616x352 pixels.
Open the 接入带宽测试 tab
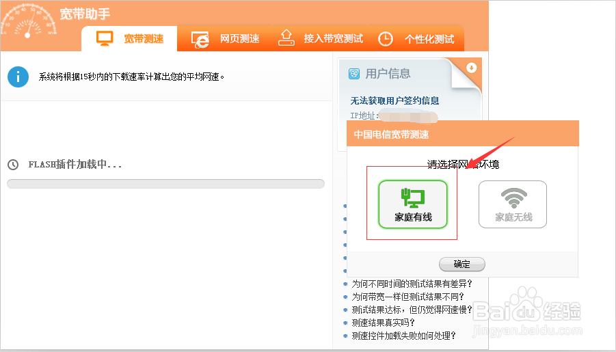click(x=321, y=38)
